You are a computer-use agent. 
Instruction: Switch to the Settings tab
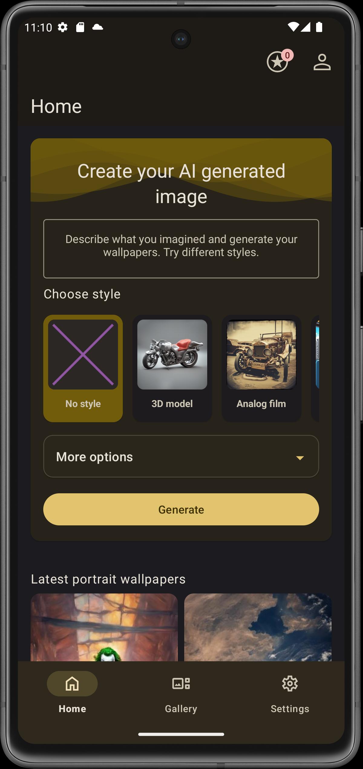tap(290, 692)
